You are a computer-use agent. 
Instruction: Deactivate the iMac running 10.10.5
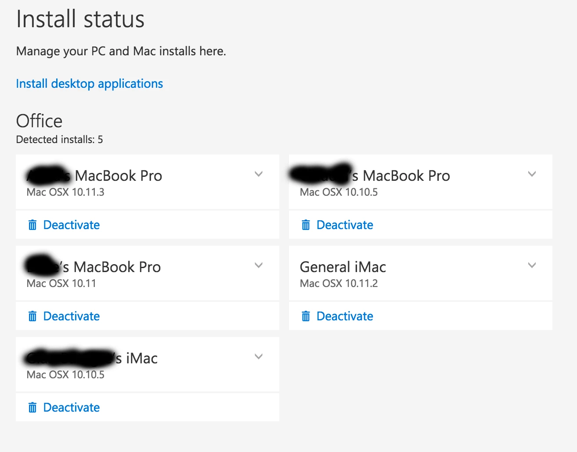(71, 407)
